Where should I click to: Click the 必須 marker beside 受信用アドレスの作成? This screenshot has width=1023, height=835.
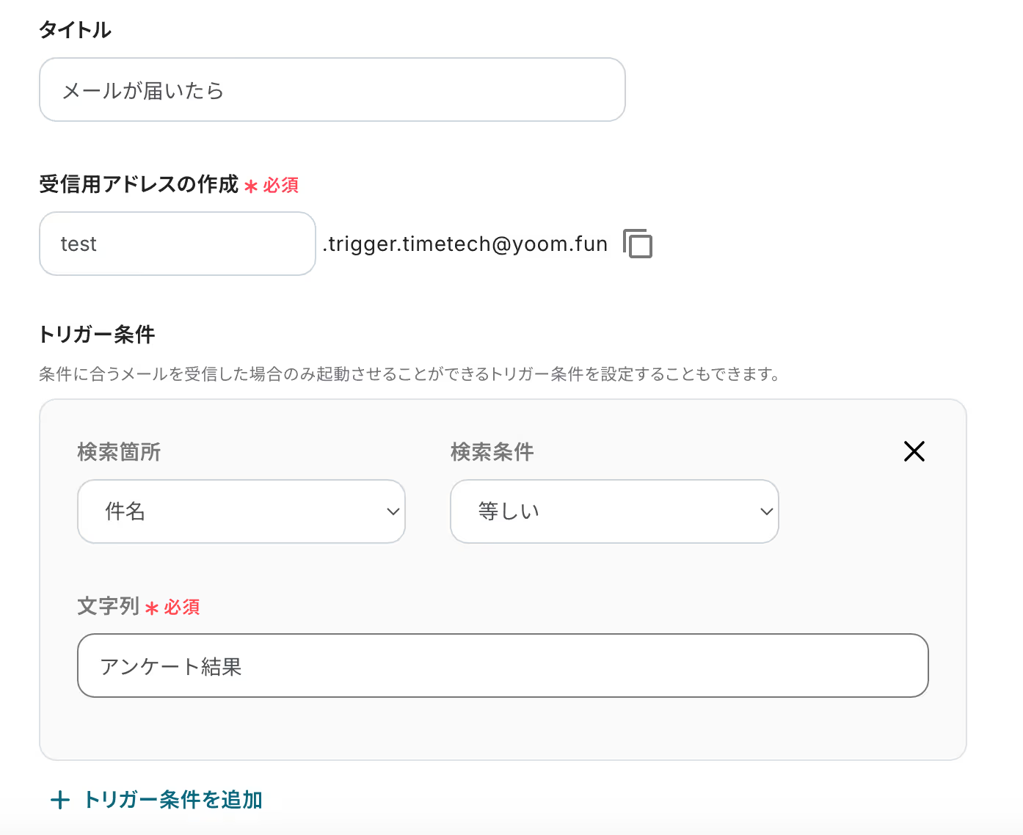click(280, 186)
